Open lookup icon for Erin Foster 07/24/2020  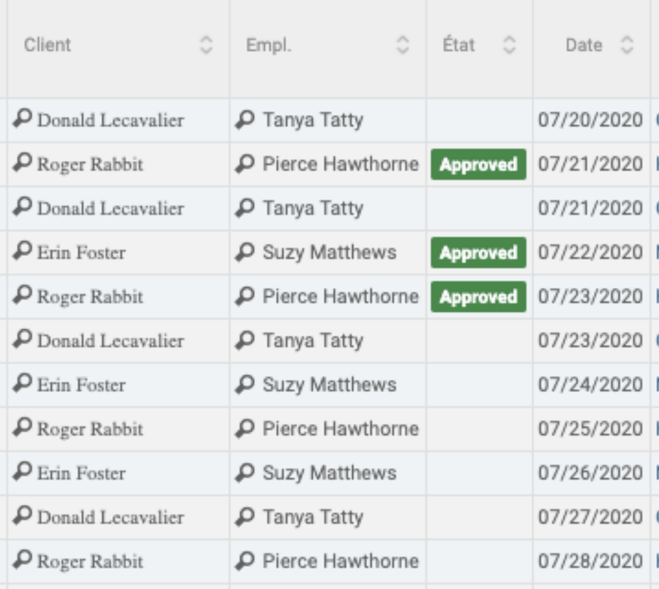(x=22, y=384)
